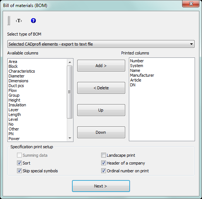
Task: Open the Select type of BOM dropdown
Action: click(101, 44)
